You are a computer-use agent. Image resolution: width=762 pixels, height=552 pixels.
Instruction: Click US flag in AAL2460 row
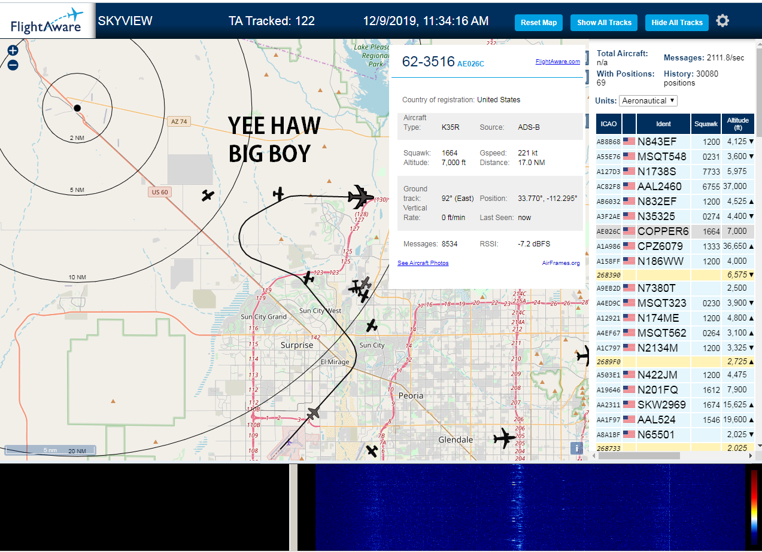[x=629, y=187]
